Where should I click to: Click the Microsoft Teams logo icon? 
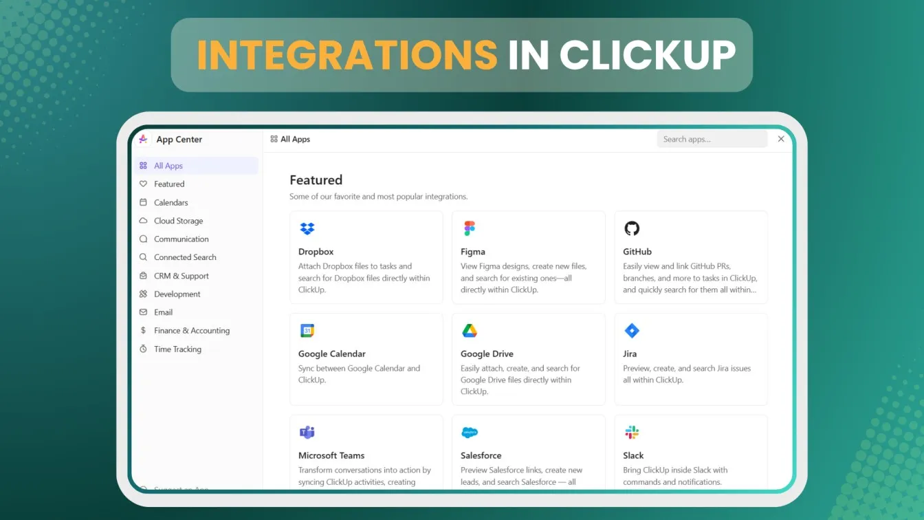307,433
